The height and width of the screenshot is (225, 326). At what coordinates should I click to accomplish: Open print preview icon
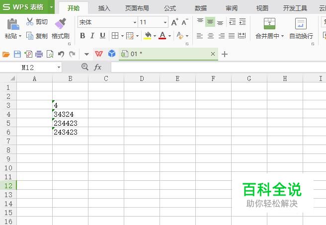(50, 54)
